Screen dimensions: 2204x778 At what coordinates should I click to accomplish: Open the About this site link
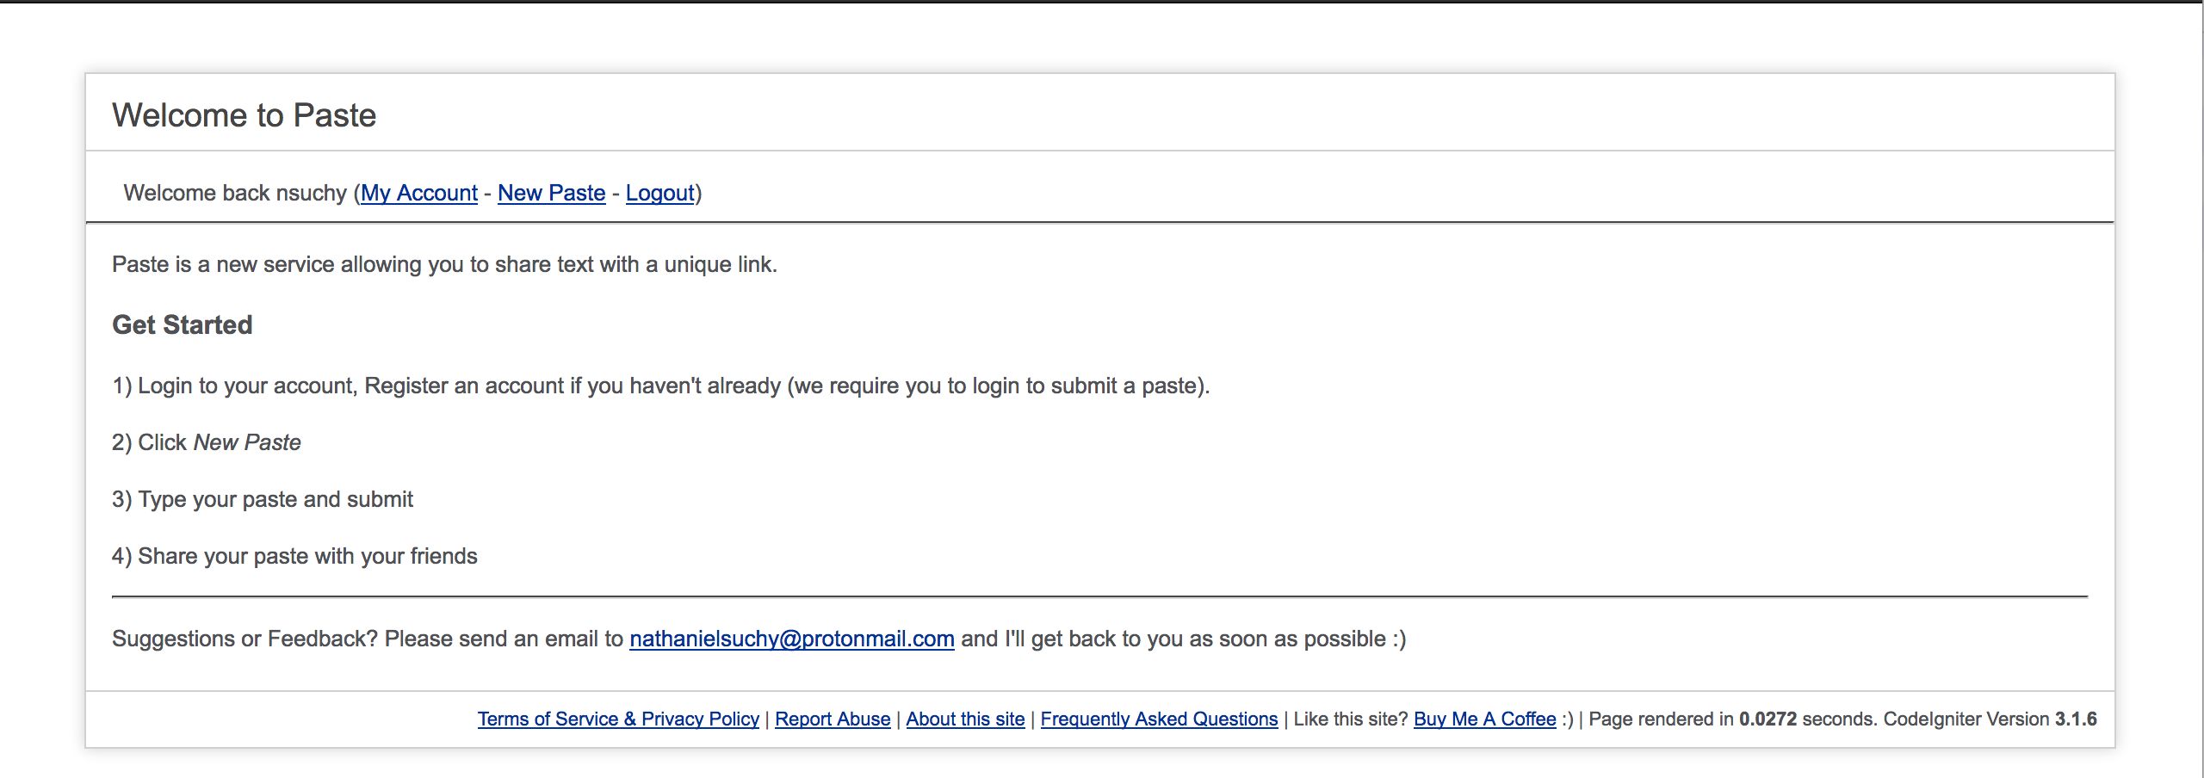(965, 719)
